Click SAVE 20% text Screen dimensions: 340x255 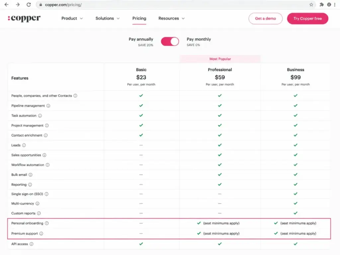click(146, 45)
